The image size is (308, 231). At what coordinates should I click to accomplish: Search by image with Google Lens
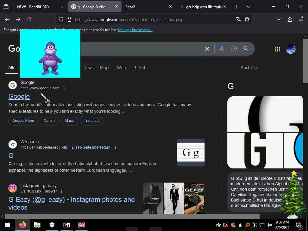tap(234, 49)
